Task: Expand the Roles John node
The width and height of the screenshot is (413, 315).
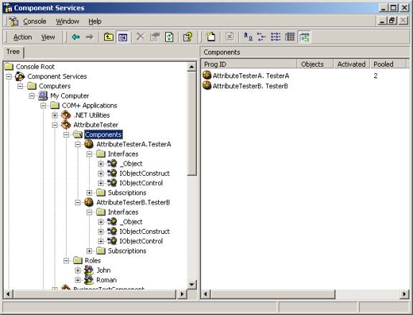Action: click(x=78, y=271)
